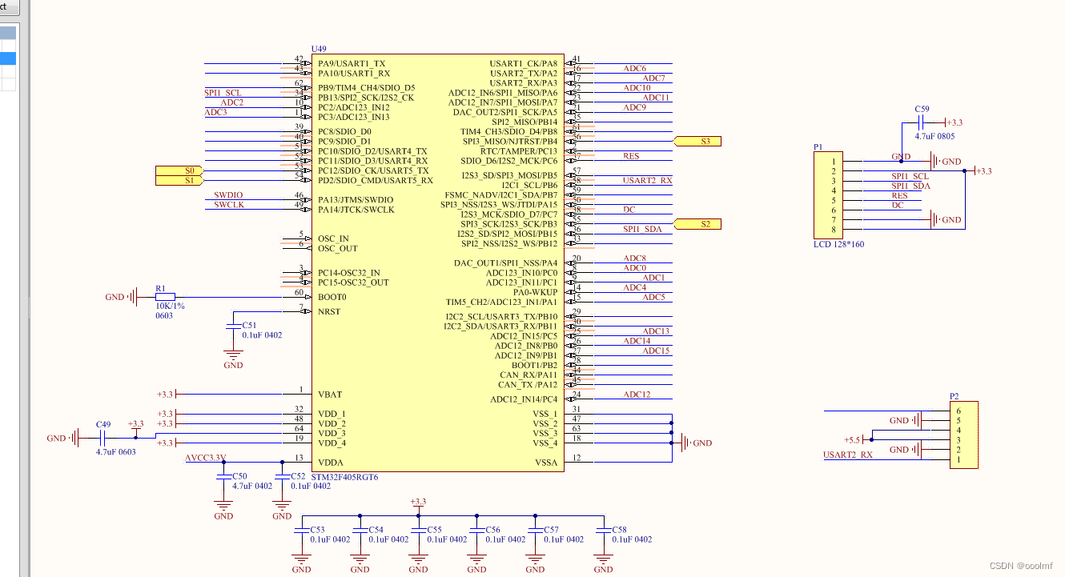Screen dimensions: 1065x577
Task: Click the 4.7uF 0805 value text
Action: pos(934,136)
